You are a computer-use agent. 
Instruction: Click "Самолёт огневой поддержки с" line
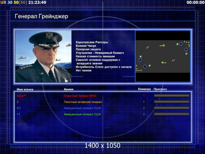[x=98, y=60]
